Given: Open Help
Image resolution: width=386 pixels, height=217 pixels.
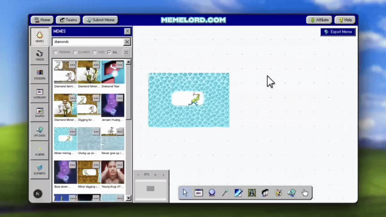Looking at the screenshot, I should pos(345,20).
